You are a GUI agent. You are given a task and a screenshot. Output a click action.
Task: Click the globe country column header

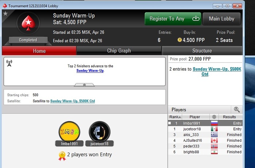click(214, 117)
